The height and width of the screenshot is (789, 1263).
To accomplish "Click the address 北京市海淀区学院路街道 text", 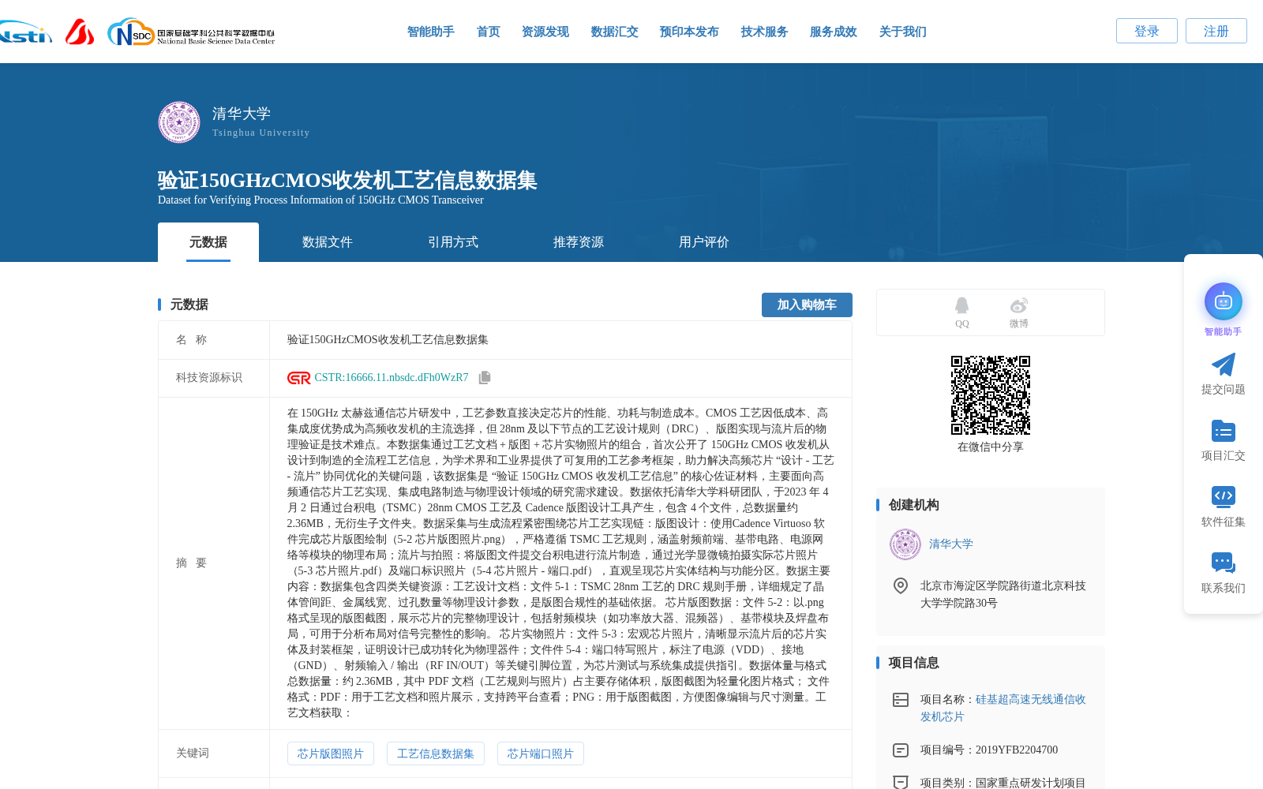I will click(x=1003, y=594).
